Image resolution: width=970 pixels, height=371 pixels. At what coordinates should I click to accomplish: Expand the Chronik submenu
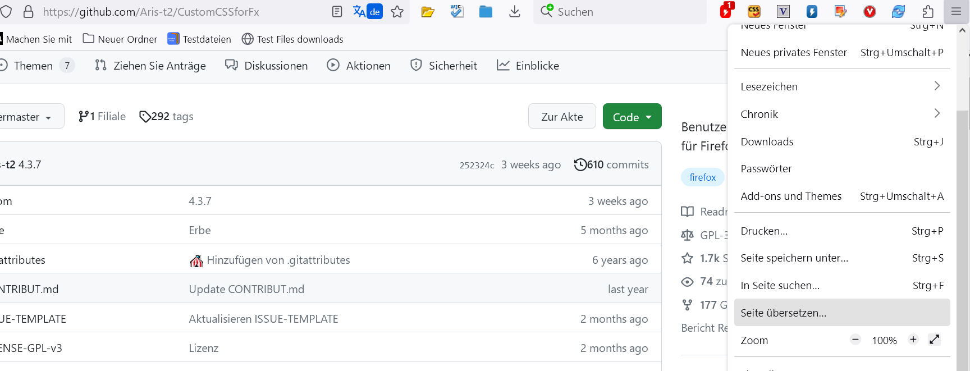(x=841, y=114)
